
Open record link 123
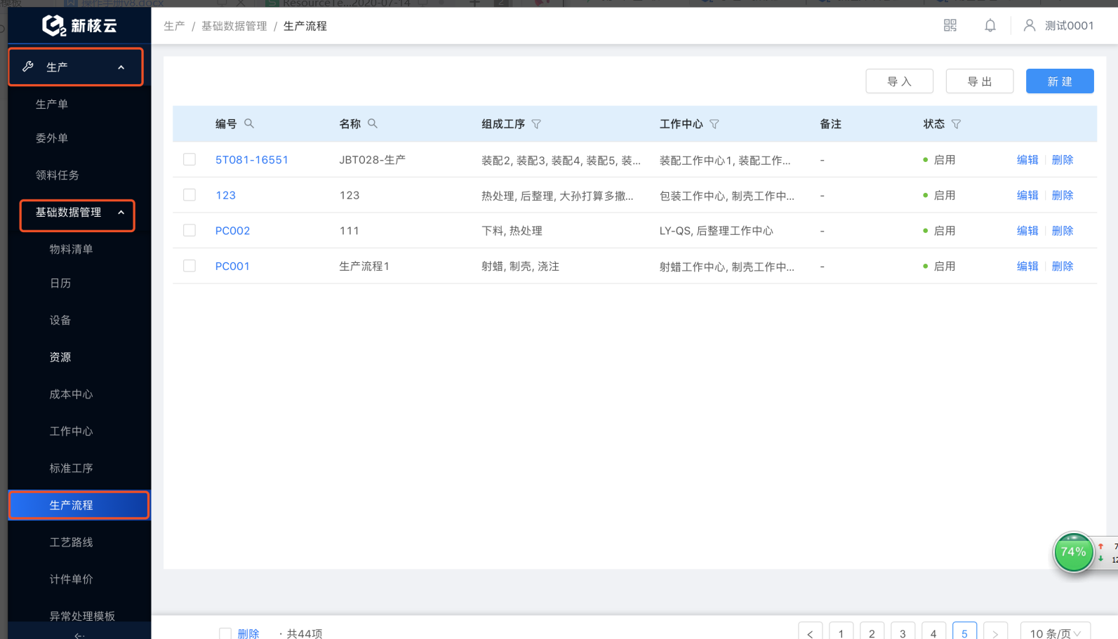click(225, 195)
